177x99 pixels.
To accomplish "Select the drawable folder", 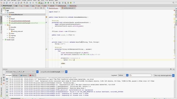I will (13, 27).
